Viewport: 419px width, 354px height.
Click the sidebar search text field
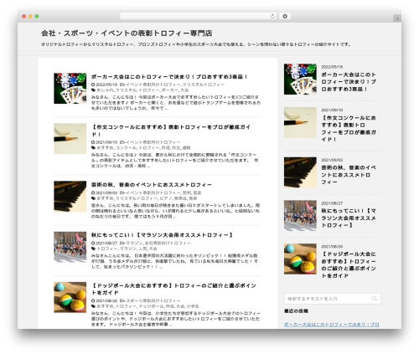(x=328, y=299)
